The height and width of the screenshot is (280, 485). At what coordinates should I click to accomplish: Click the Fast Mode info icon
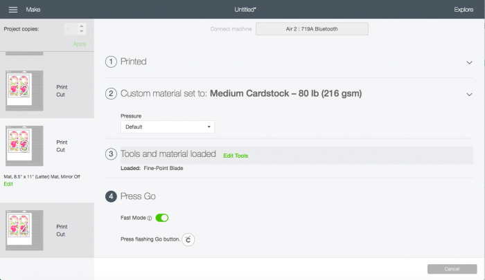click(x=150, y=218)
